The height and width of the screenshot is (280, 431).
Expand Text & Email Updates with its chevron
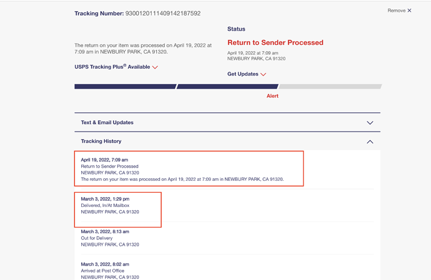(370, 123)
